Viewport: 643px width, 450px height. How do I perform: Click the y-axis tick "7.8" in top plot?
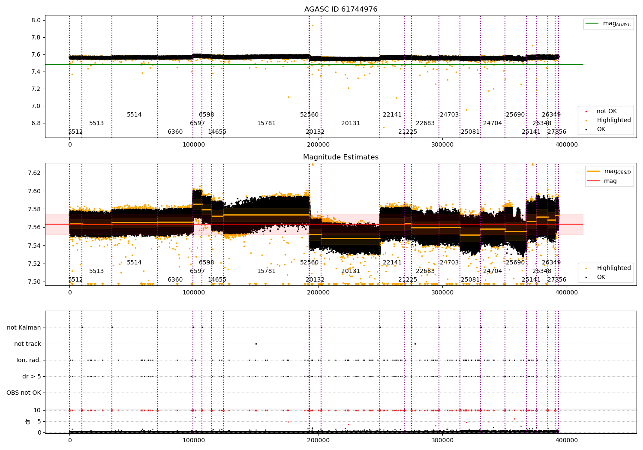point(36,38)
